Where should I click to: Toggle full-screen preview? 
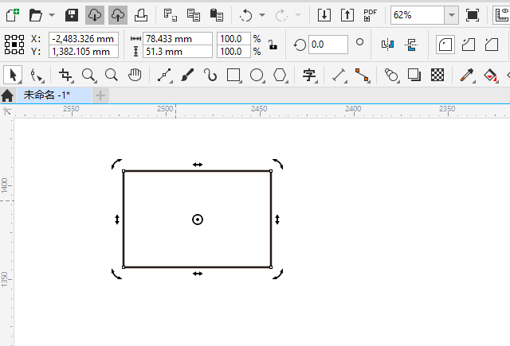pyautogui.click(x=473, y=15)
